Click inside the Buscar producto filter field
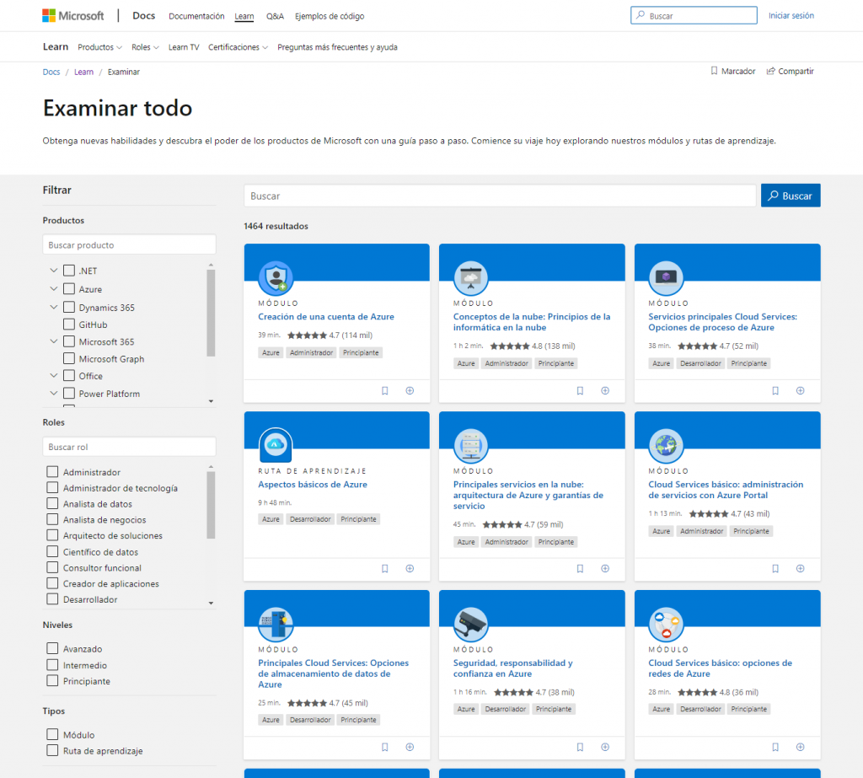Viewport: 863px width, 778px height. [x=129, y=244]
